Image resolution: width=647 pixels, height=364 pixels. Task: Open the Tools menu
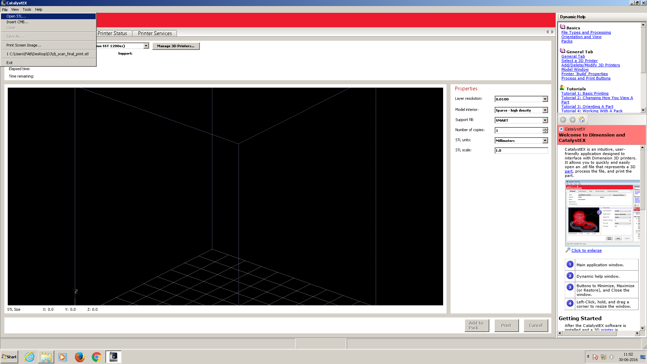(x=27, y=9)
